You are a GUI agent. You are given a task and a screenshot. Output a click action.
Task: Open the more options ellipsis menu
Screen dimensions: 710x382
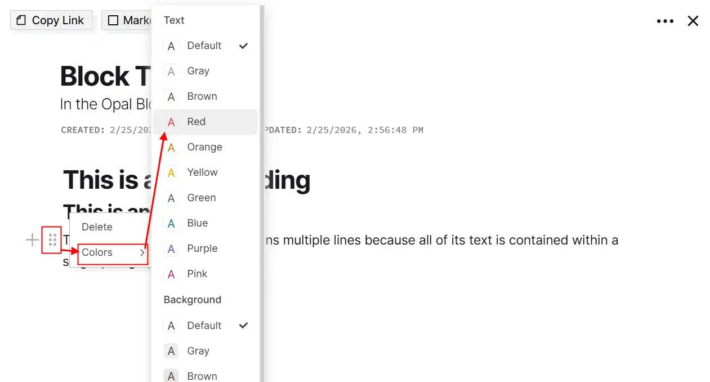coord(666,21)
